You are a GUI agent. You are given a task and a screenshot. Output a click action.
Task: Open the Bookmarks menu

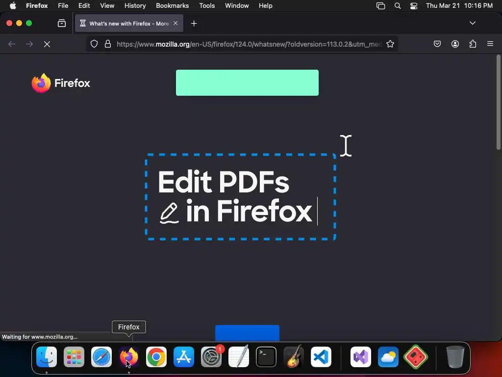172,6
